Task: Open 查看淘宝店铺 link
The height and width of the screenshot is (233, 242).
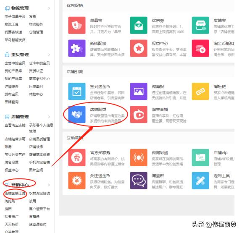Action: pyautogui.click(x=15, y=125)
